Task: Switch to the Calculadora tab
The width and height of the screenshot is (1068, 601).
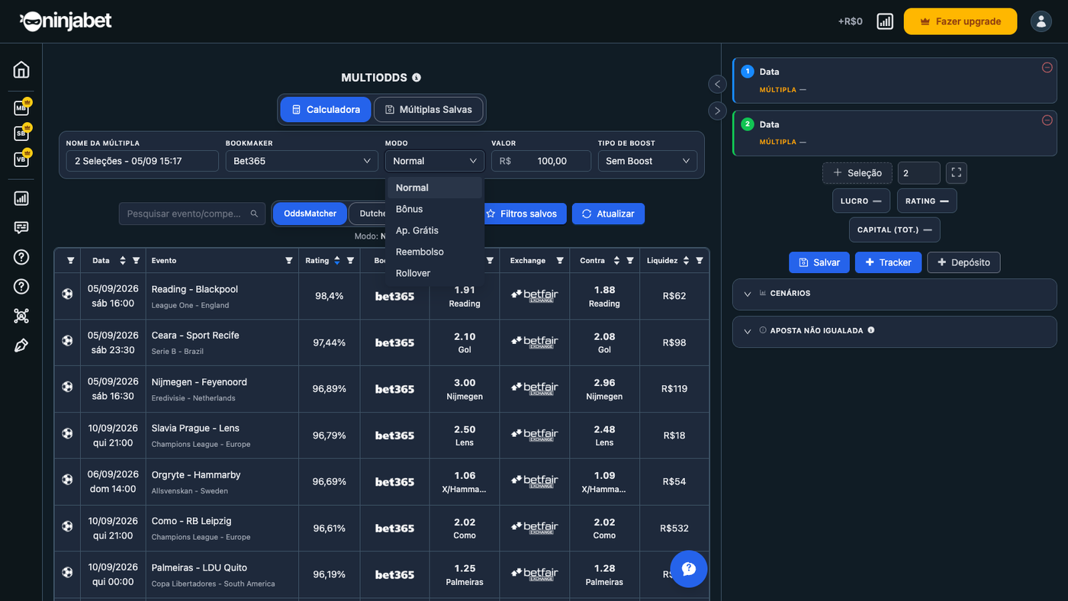Action: (x=326, y=109)
